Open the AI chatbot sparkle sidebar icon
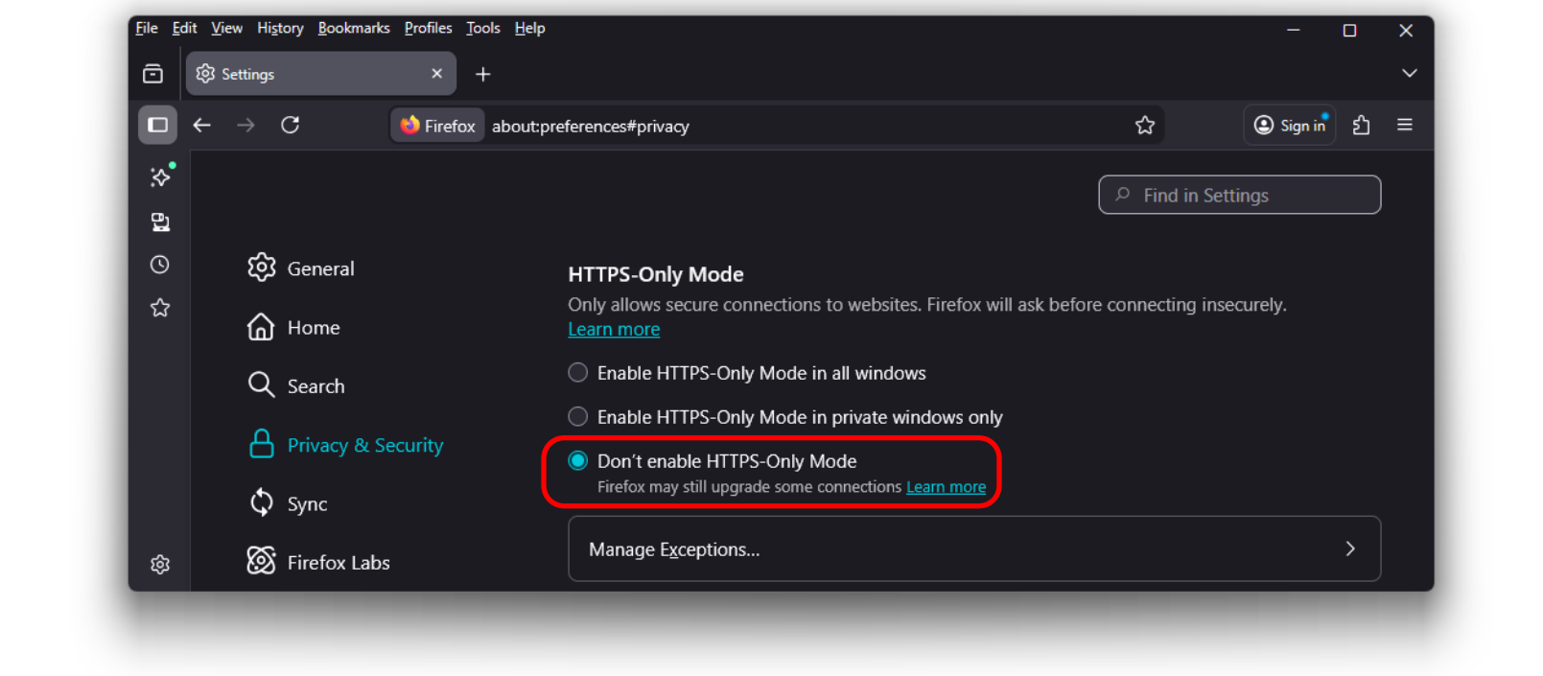The height and width of the screenshot is (676, 1543). click(x=160, y=177)
